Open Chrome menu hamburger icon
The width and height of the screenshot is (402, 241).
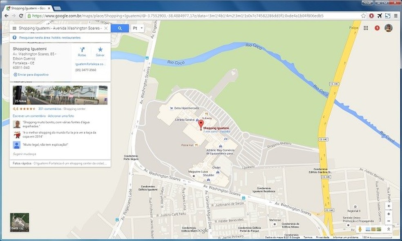(396, 16)
